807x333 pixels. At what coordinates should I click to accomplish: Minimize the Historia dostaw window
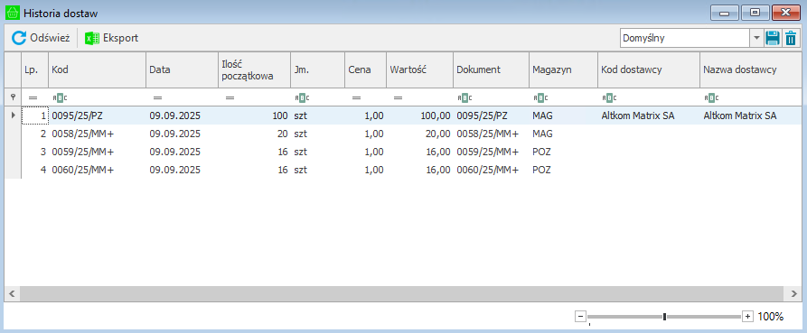(x=725, y=13)
